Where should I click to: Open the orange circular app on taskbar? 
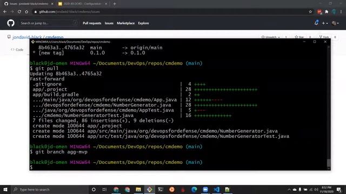coord(172,189)
